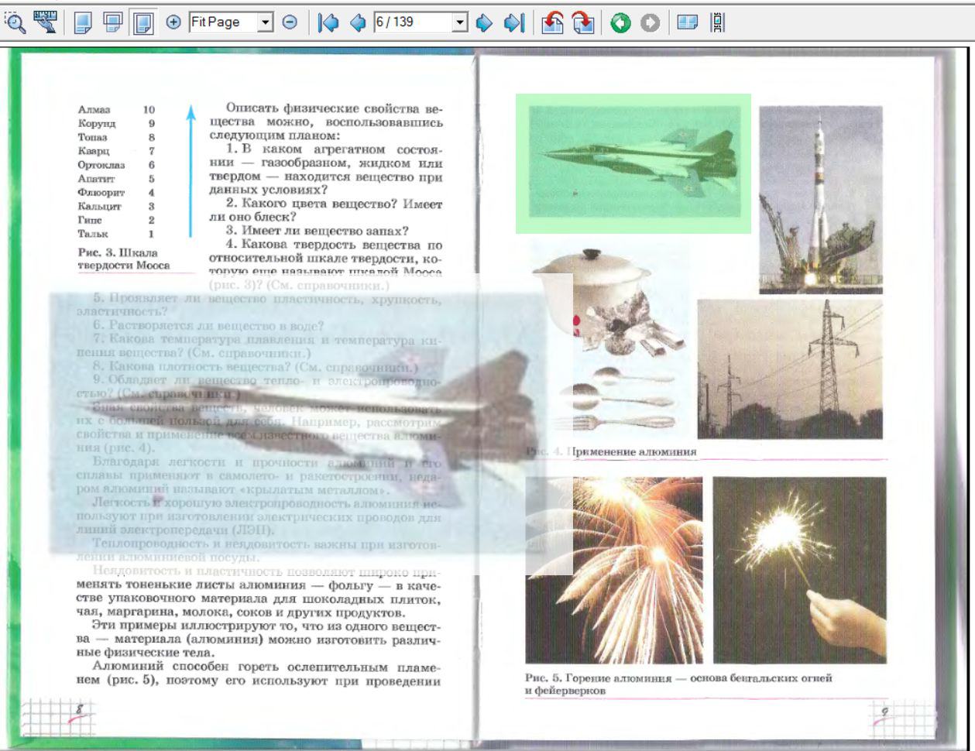
Task: Click the word "Кварц" in the scale
Action: tap(94, 151)
